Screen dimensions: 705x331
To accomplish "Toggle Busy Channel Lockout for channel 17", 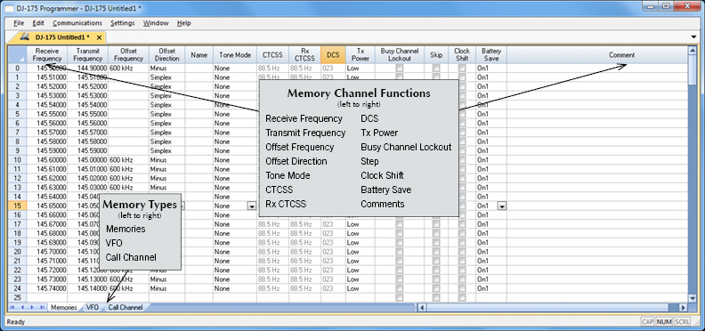I will coord(400,224).
